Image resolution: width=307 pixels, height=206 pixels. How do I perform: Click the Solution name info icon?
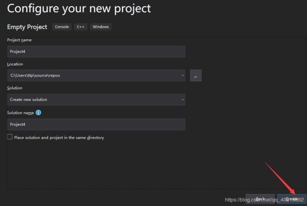pyautogui.click(x=38, y=112)
